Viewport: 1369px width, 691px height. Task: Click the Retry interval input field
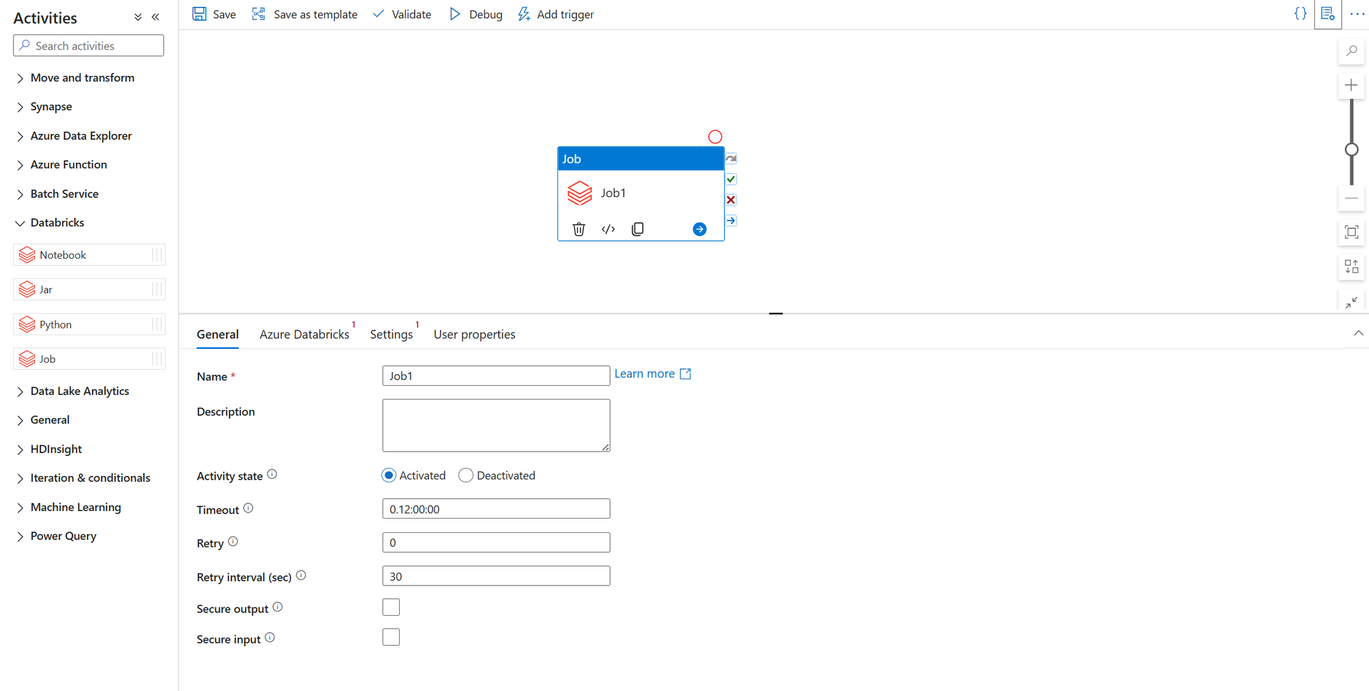coord(496,576)
